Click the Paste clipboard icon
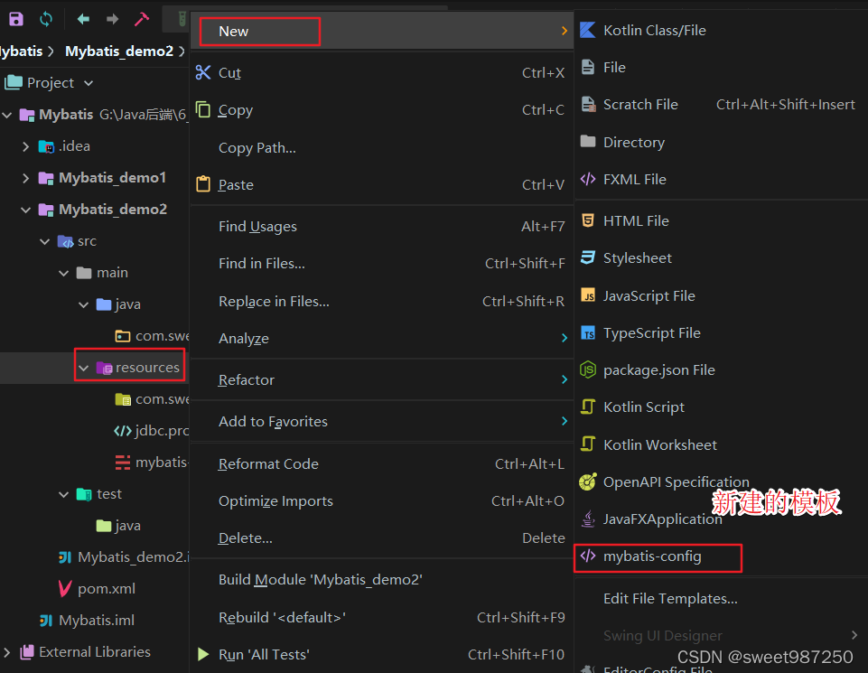The width and height of the screenshot is (868, 673). 203,183
